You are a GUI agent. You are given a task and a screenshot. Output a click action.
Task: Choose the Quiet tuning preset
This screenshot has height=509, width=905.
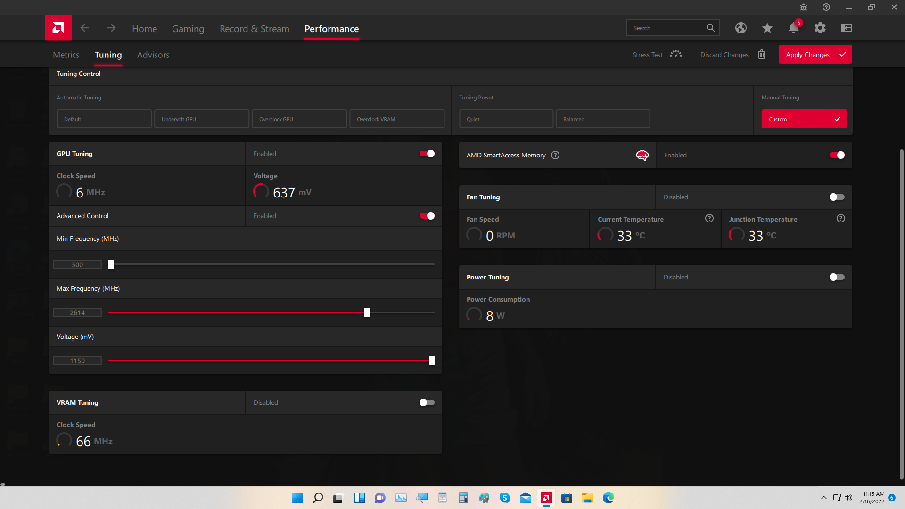(x=506, y=119)
